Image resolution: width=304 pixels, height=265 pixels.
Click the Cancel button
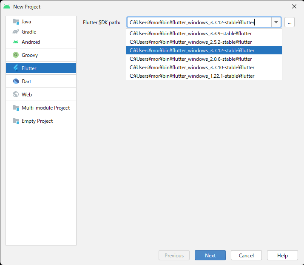coord(246,255)
